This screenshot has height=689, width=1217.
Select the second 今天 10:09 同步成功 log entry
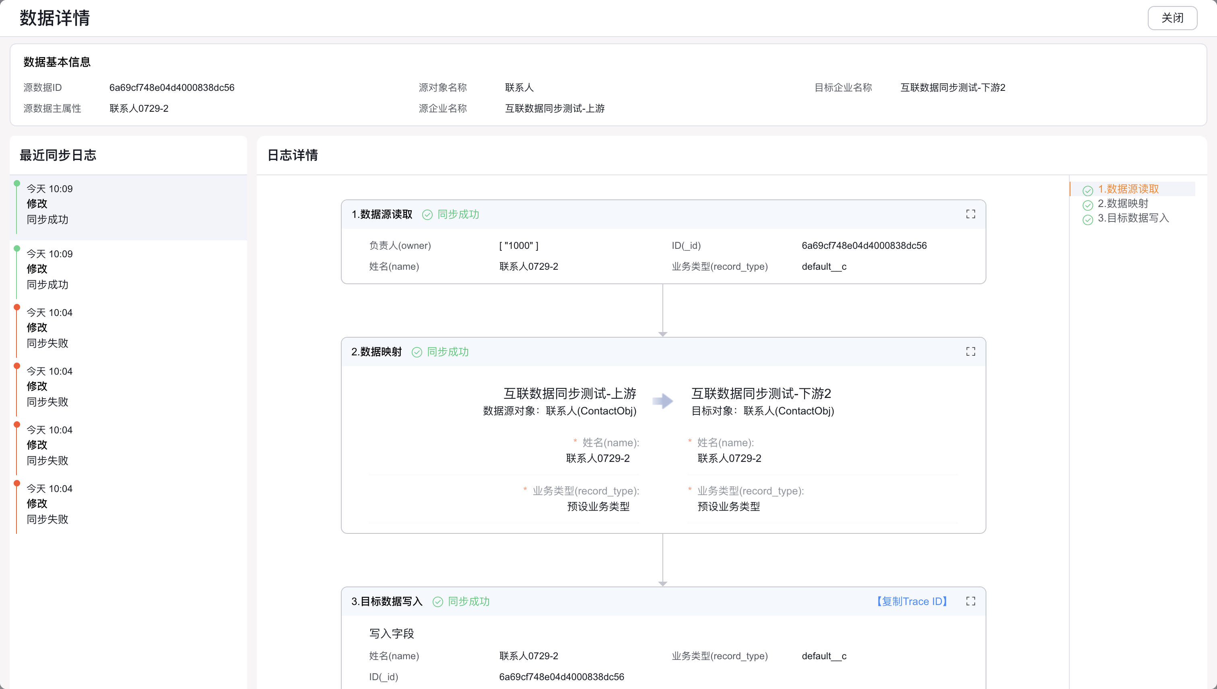tap(128, 269)
